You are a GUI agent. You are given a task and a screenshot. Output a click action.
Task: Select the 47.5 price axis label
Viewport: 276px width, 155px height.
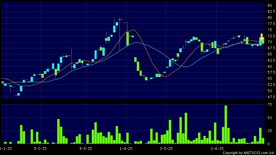(x=271, y=97)
